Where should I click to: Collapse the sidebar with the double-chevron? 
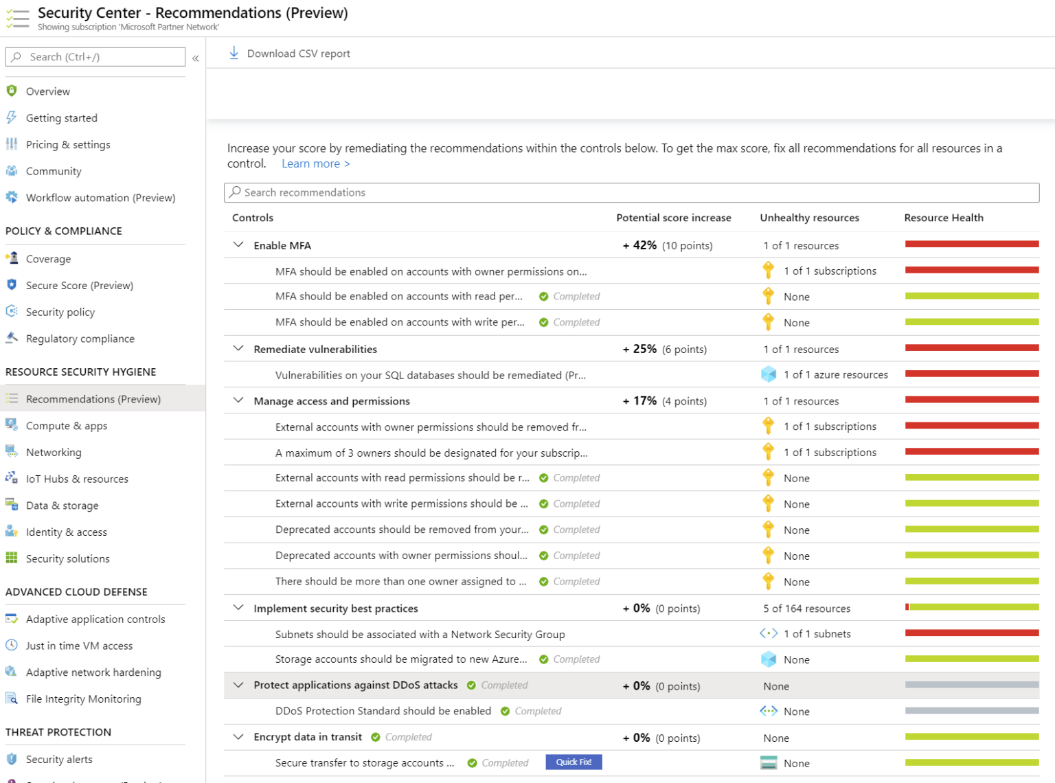point(196,58)
